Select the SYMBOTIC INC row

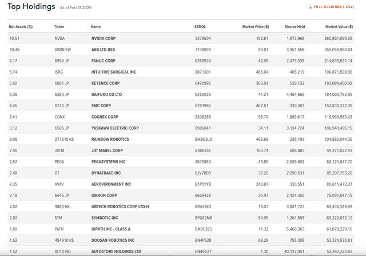click(181, 218)
